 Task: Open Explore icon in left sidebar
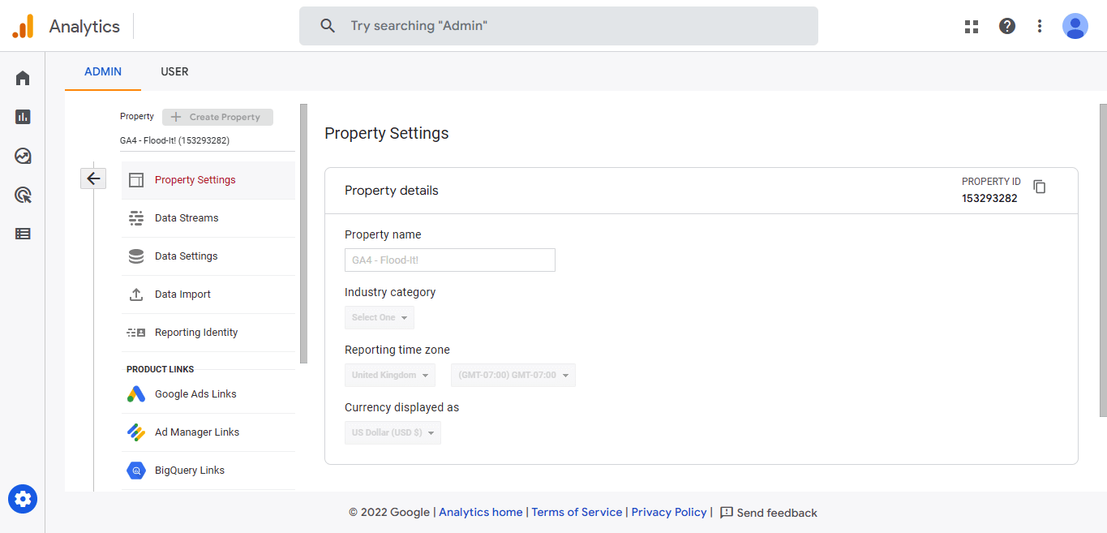[x=23, y=156]
